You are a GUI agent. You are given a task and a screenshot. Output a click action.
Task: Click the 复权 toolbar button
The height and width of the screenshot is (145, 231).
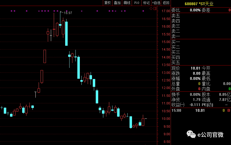pos(108,3)
